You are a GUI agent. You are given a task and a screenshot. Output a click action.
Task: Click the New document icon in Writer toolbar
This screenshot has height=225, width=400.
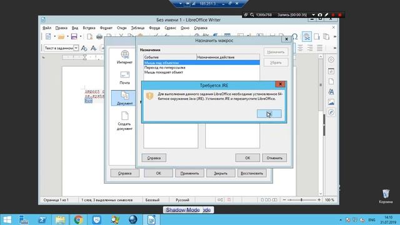tap(48, 36)
